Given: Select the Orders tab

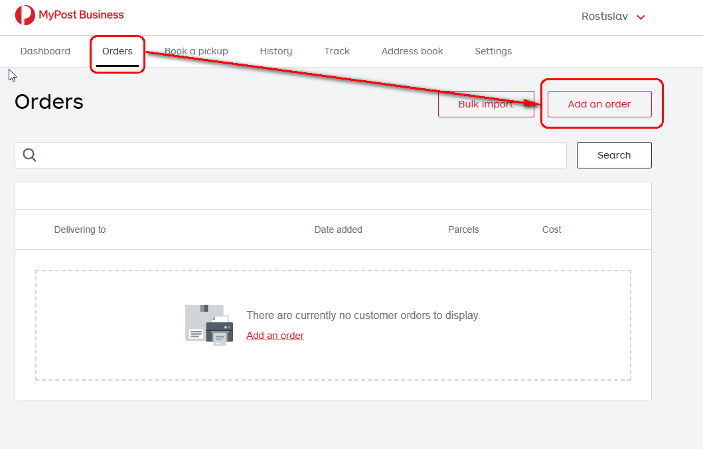Looking at the screenshot, I should click(117, 51).
